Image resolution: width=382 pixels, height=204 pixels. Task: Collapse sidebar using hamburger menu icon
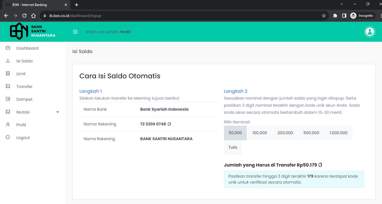tap(75, 32)
